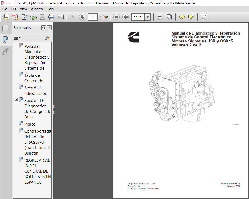Open the Window menu
This screenshot has width=249, height=199.
pyautogui.click(x=37, y=9)
